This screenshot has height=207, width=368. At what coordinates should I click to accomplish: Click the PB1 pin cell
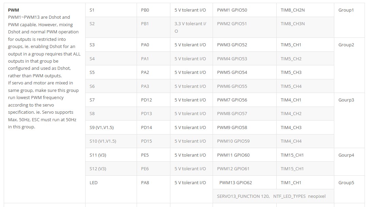(153, 27)
